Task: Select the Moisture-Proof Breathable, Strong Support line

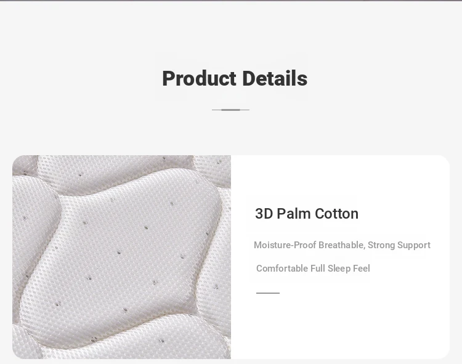Action: [x=342, y=245]
